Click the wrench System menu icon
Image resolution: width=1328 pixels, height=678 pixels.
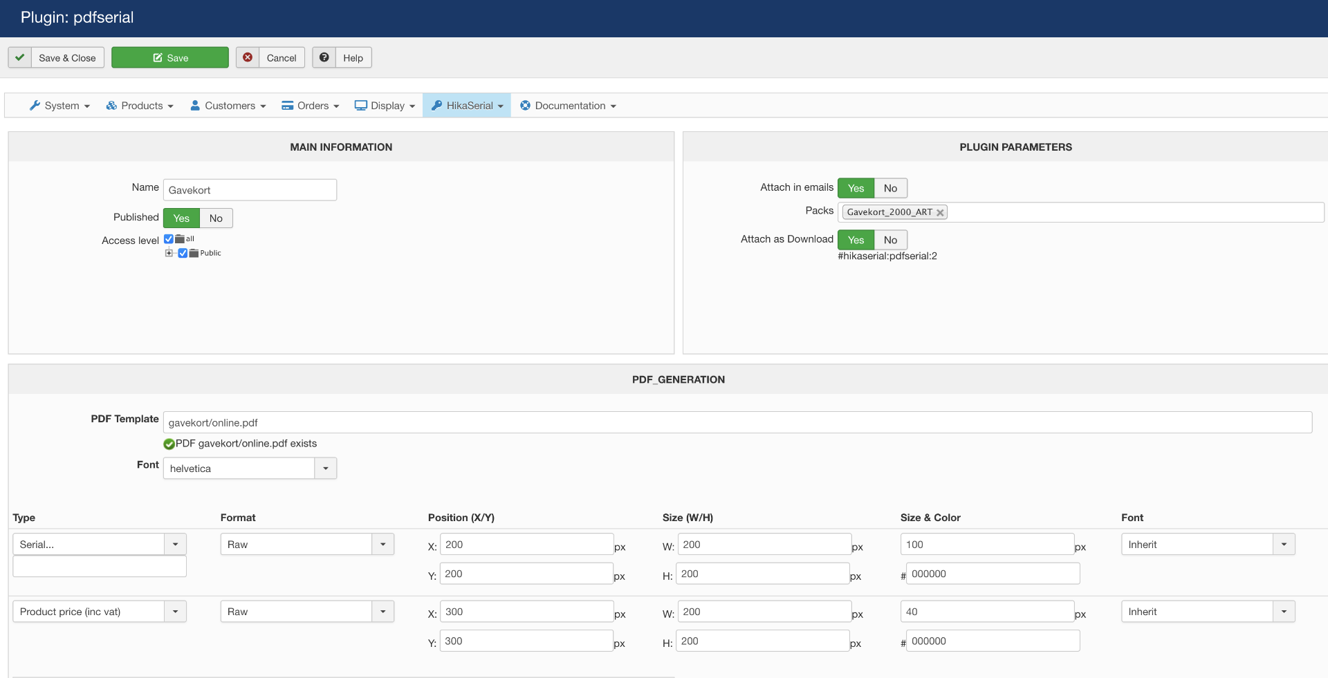35,106
